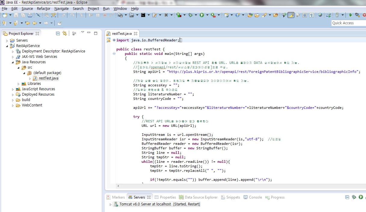Open the terminal console toolbar icon
Screen dimensions: 366x212
(143, 15)
